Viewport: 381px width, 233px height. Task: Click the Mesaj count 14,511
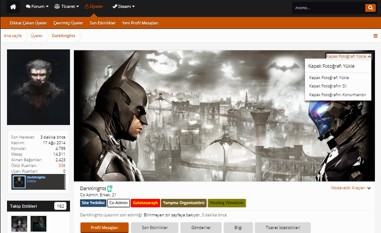pos(59,154)
